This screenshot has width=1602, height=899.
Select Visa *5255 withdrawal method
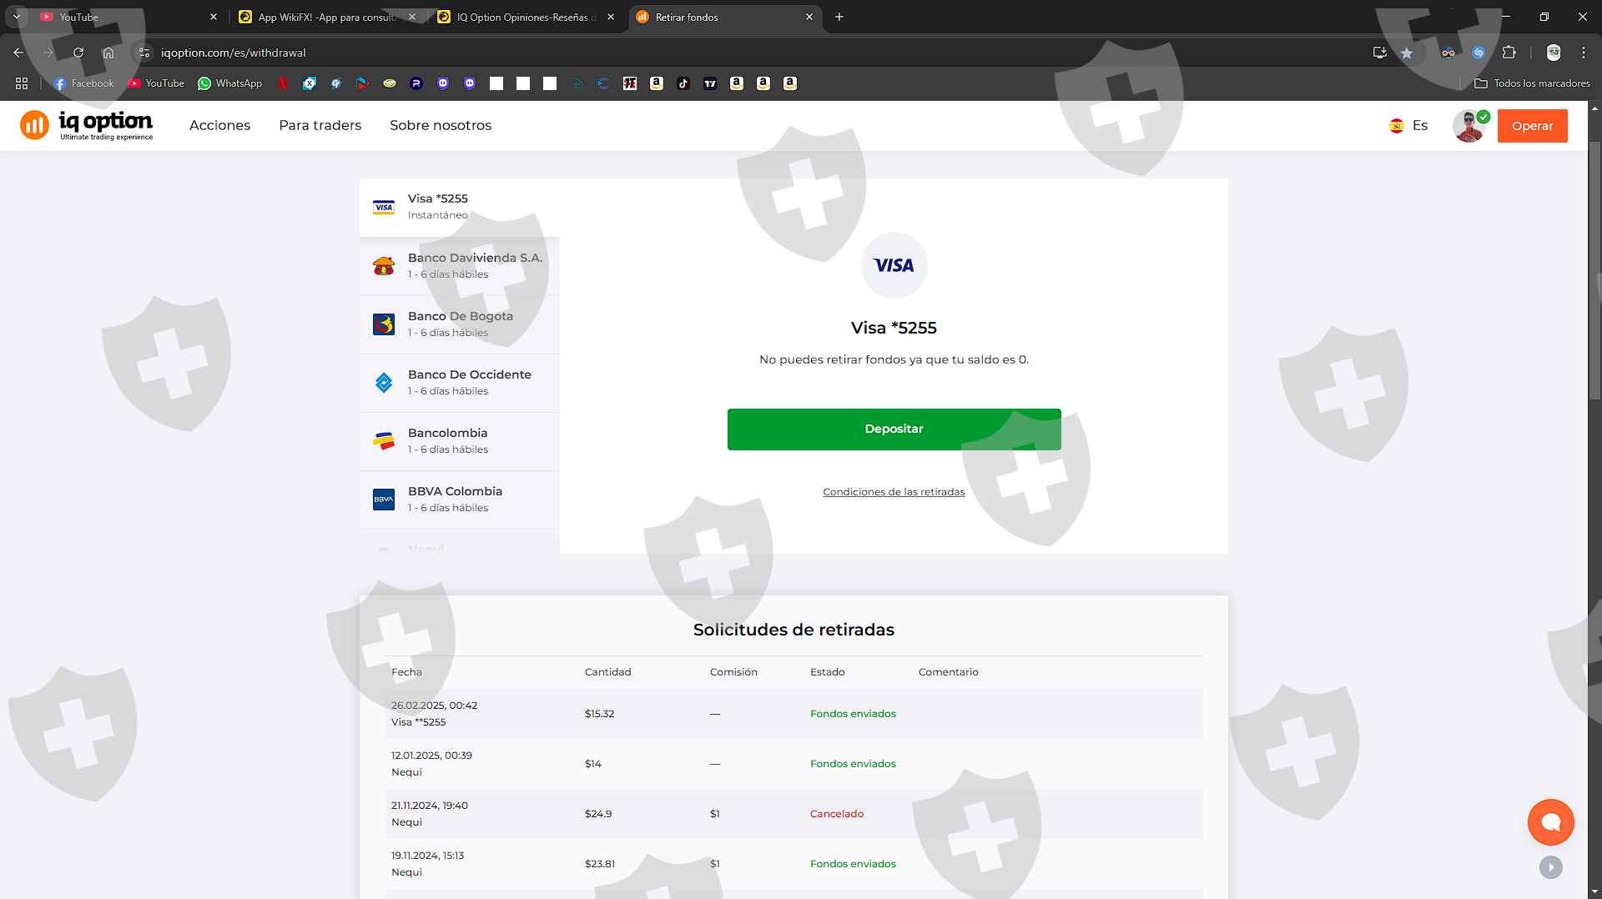click(x=460, y=207)
